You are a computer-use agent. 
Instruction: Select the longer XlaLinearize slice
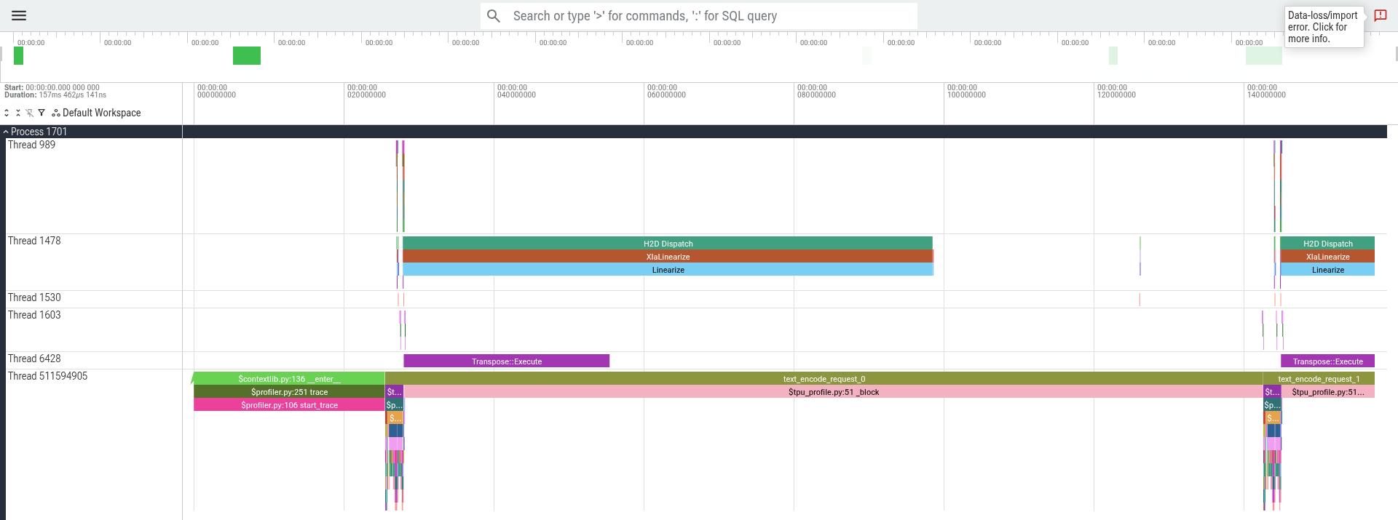point(668,257)
